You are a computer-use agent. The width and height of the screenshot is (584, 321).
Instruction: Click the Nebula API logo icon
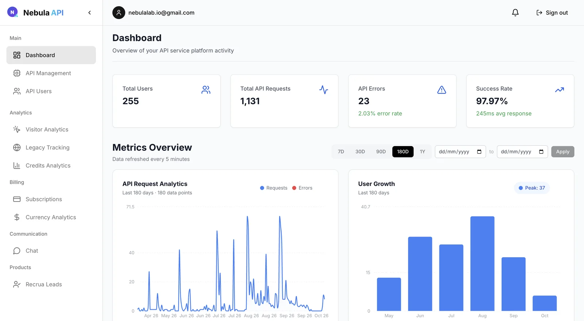coord(12,12)
